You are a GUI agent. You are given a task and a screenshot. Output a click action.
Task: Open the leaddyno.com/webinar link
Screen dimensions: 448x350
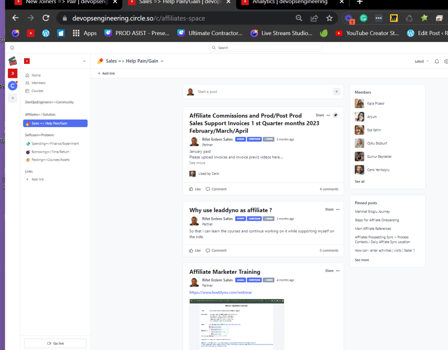[x=221, y=293]
